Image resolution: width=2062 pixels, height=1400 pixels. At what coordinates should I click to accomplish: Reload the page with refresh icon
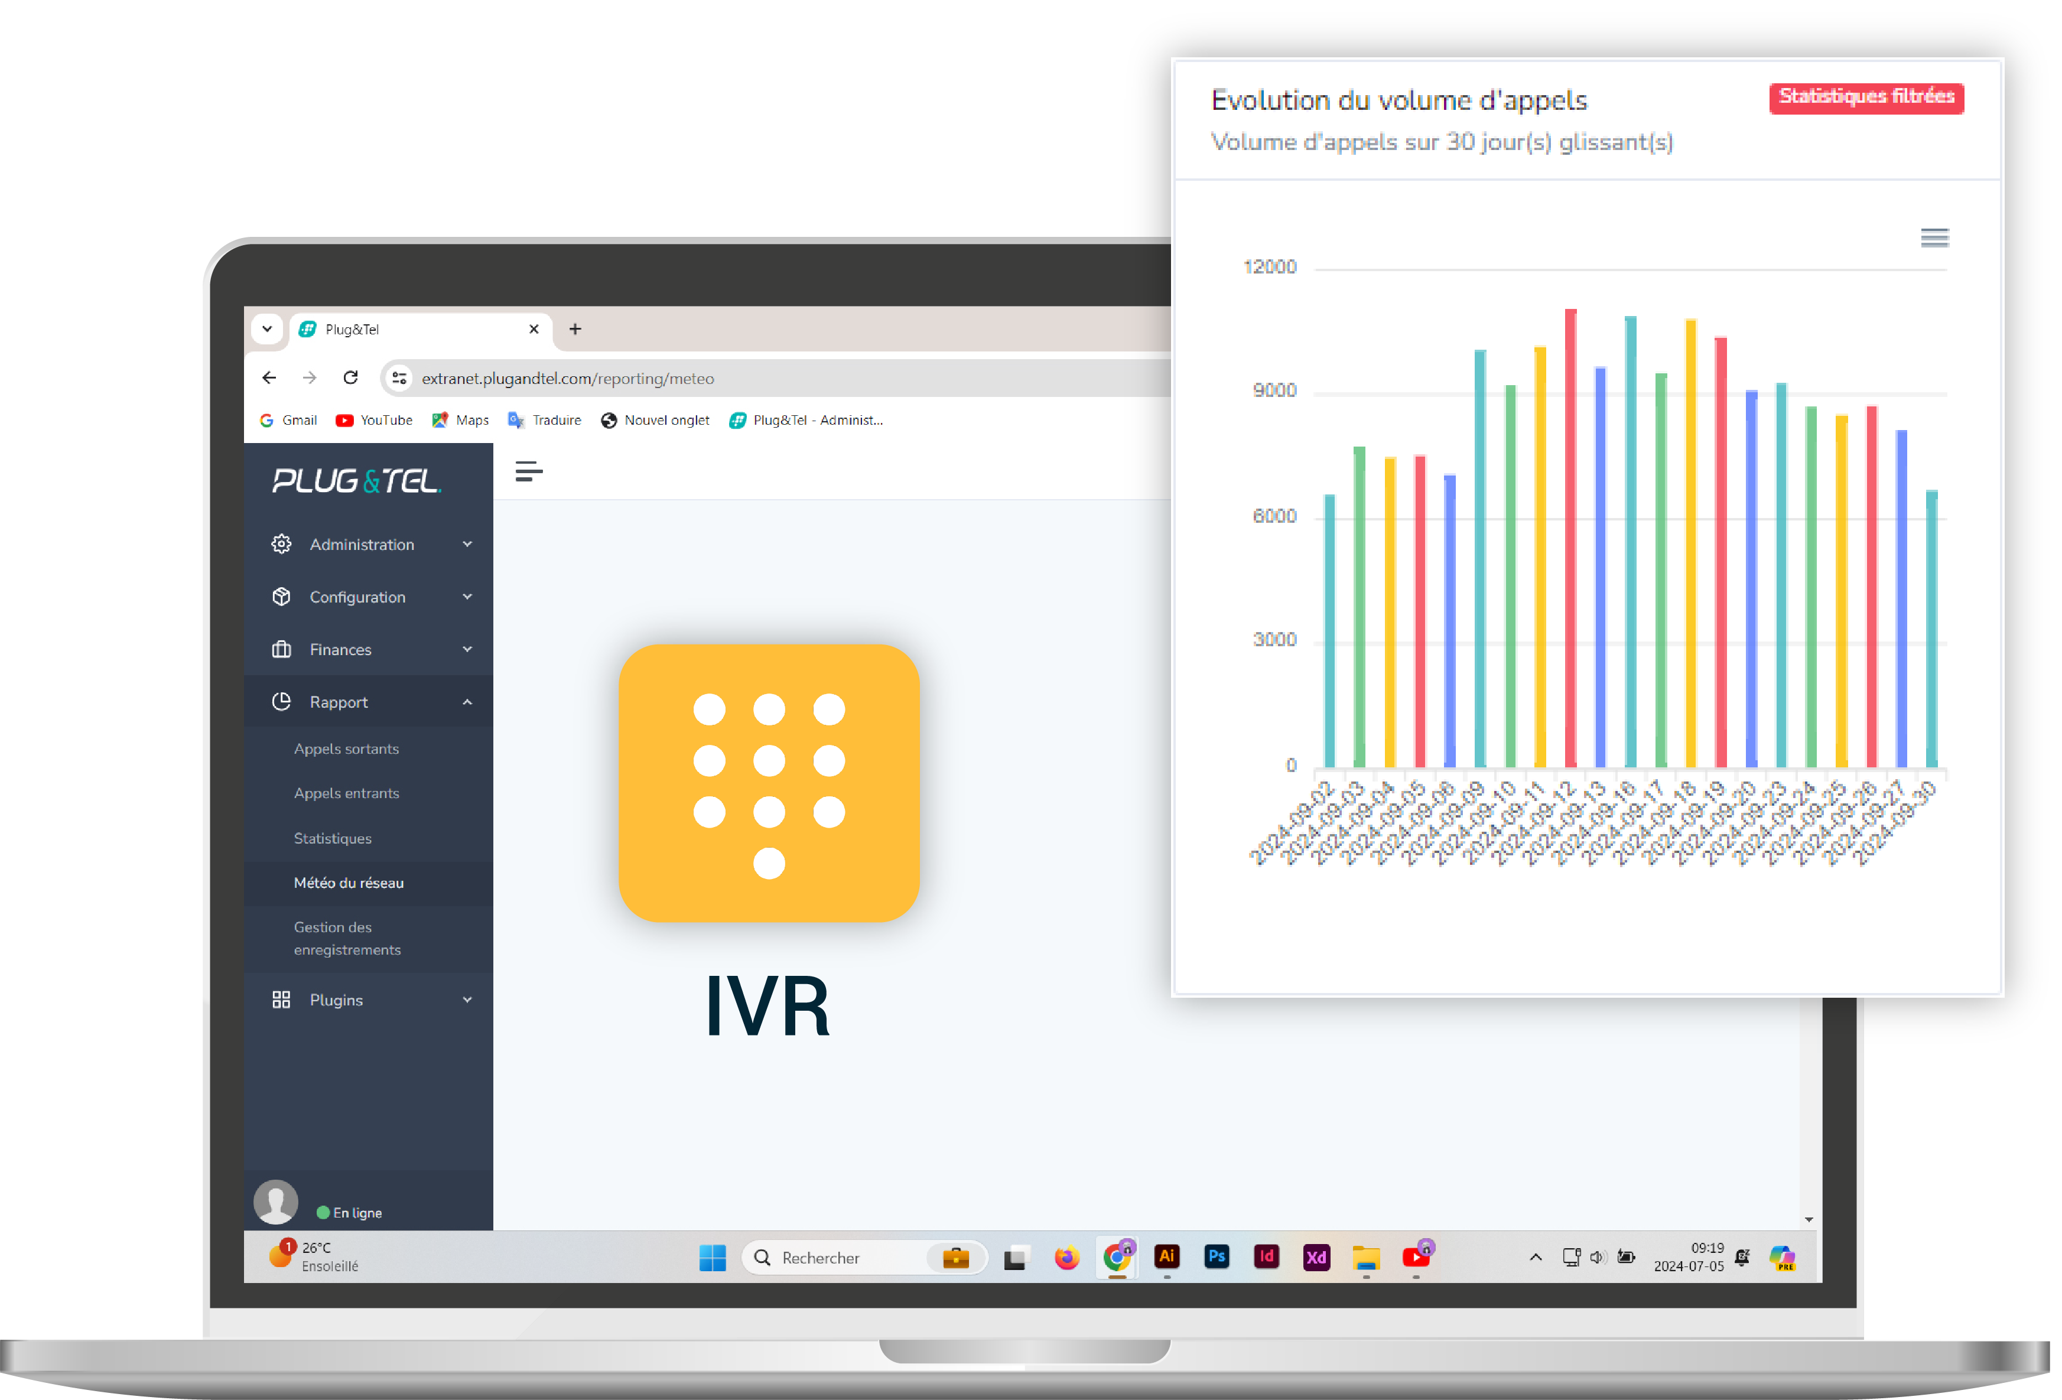pos(350,378)
